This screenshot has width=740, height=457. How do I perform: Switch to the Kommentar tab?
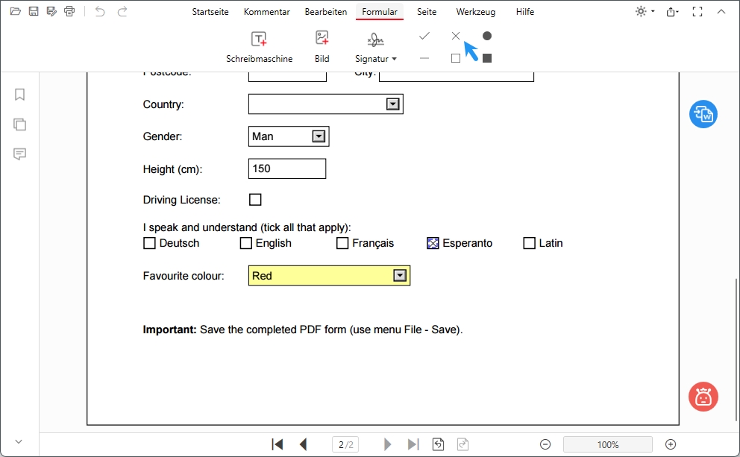[266, 12]
